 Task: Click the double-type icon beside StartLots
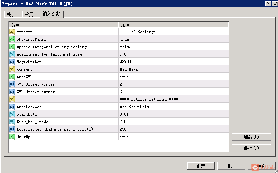pos(12,114)
